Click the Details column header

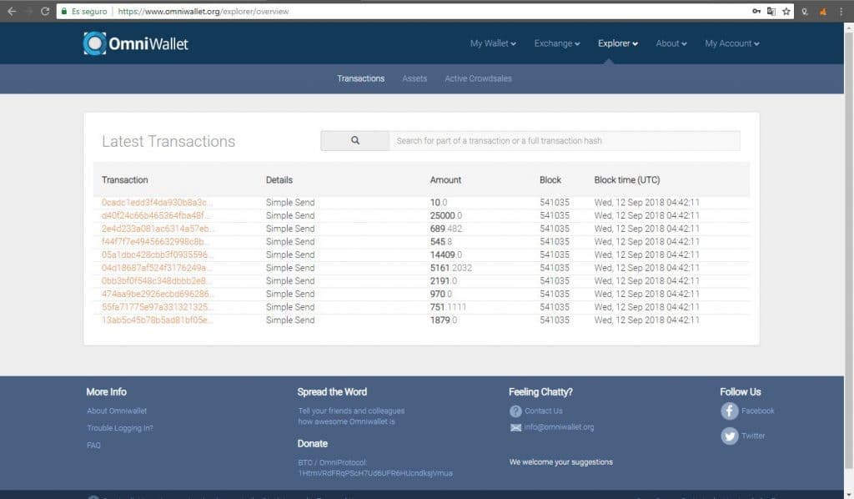point(279,179)
